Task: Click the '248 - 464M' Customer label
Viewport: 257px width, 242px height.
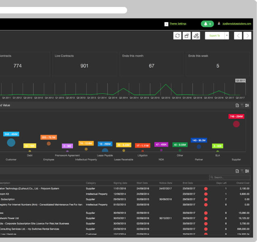Action: coord(11,134)
